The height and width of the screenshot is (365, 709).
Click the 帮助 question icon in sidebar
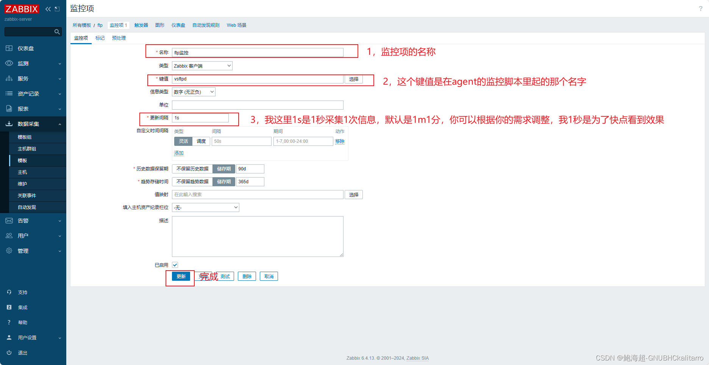[x=9, y=323]
